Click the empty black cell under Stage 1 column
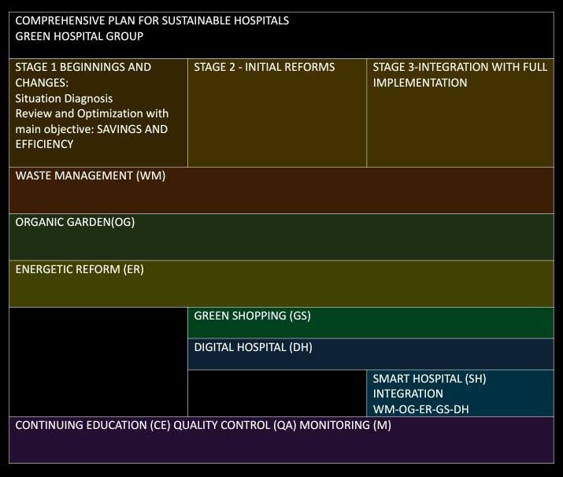The height and width of the screenshot is (477, 563). pos(98,362)
